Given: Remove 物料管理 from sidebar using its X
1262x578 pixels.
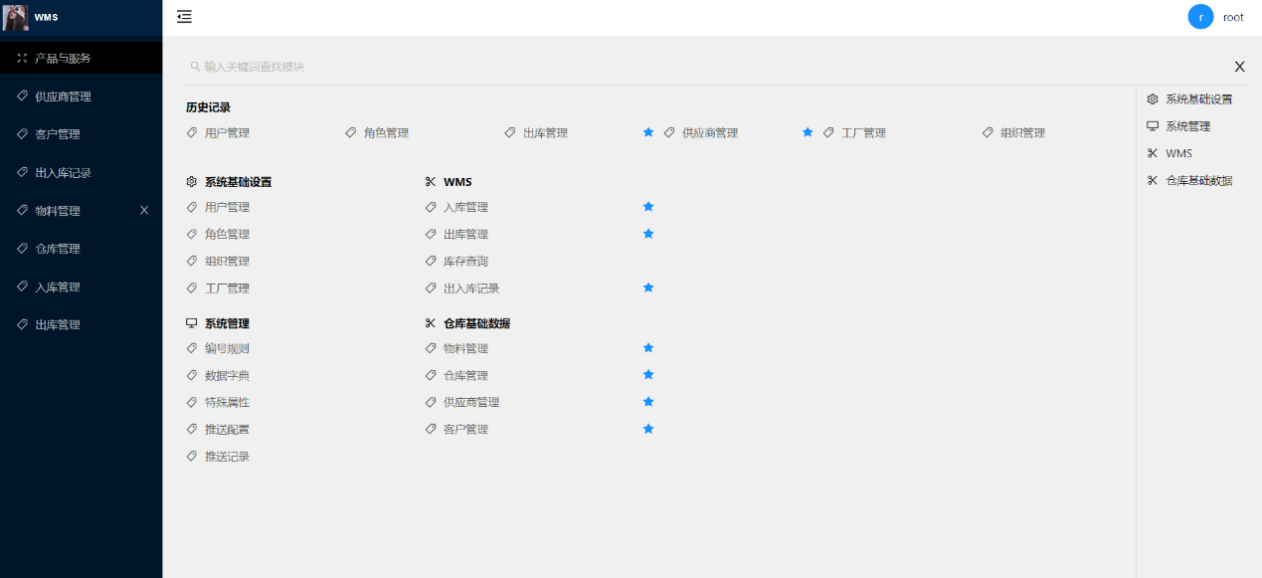Looking at the screenshot, I should [144, 210].
